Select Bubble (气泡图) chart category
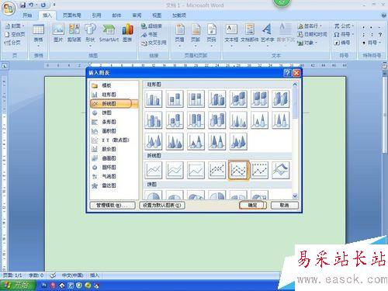The image size is (388, 291). (x=114, y=176)
